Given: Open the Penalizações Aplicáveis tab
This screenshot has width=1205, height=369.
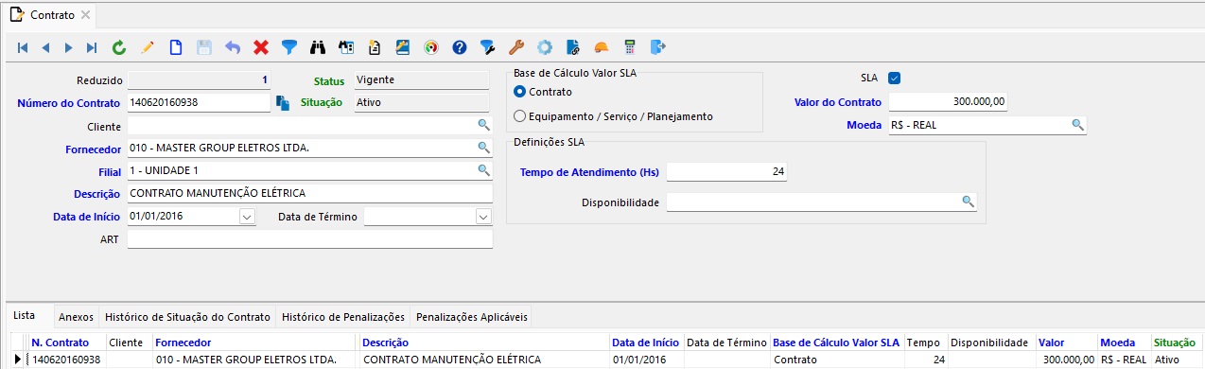Looking at the screenshot, I should click(x=472, y=317).
